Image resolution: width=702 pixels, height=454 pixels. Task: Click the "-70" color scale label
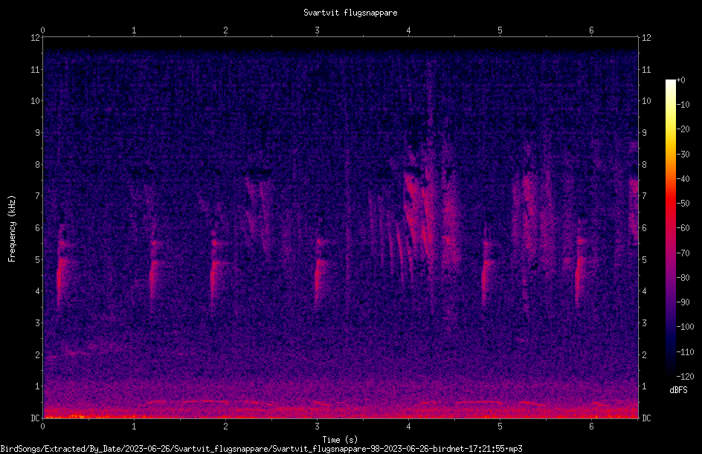[x=683, y=253]
